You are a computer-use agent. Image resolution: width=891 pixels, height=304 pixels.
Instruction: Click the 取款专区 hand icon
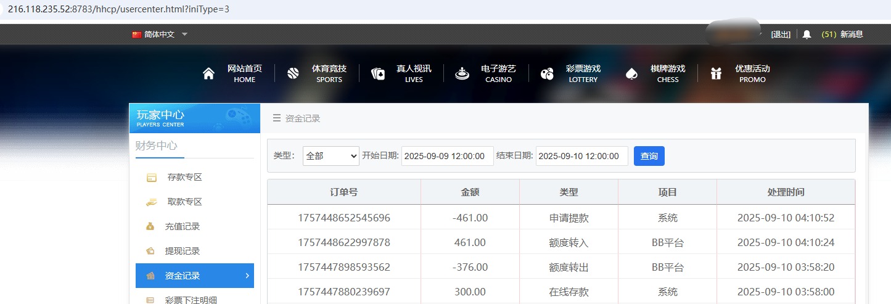pos(151,202)
